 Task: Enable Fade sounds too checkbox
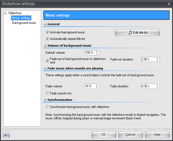tap(48, 93)
